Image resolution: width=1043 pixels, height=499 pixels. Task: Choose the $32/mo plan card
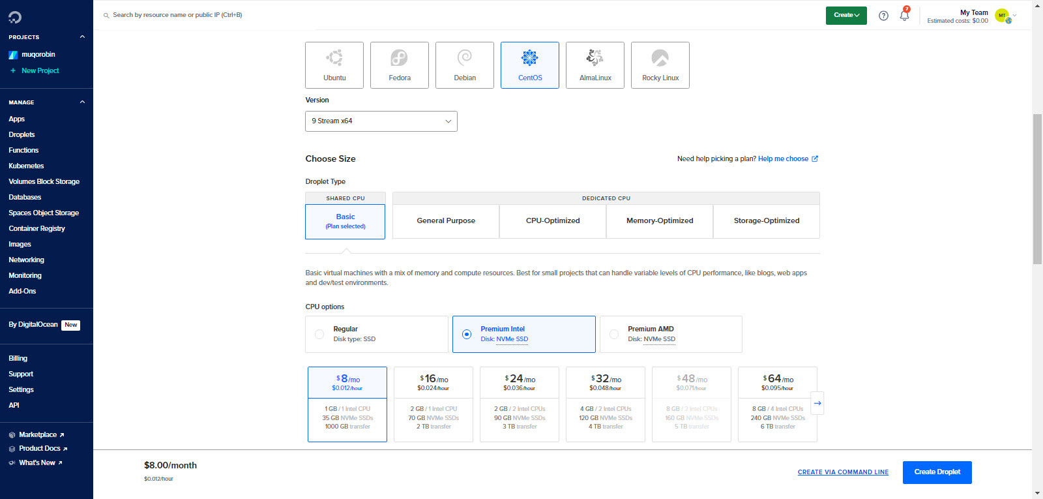click(x=606, y=404)
